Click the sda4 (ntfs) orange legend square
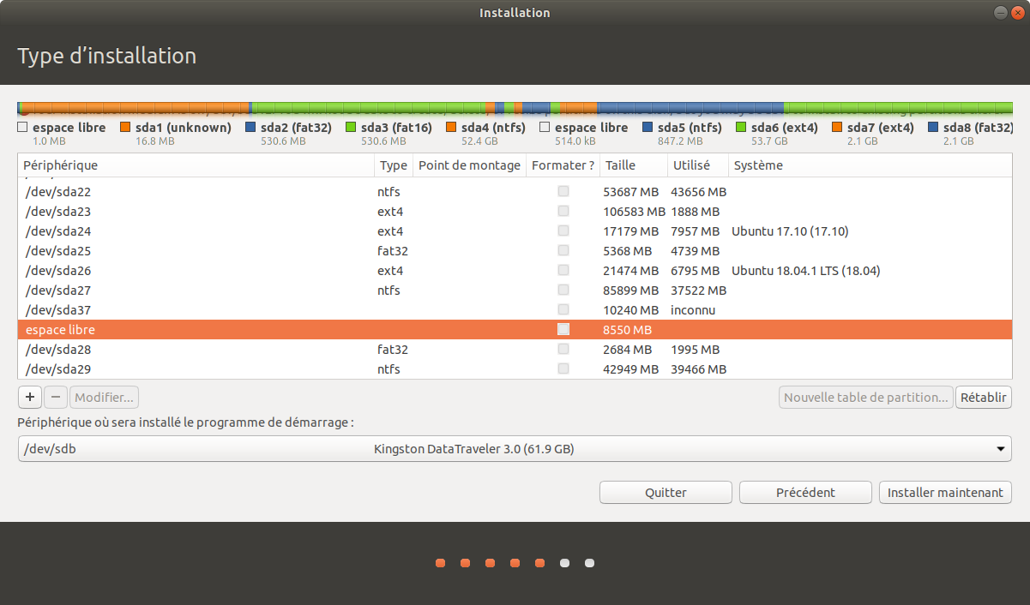This screenshot has height=605, width=1030. click(451, 128)
